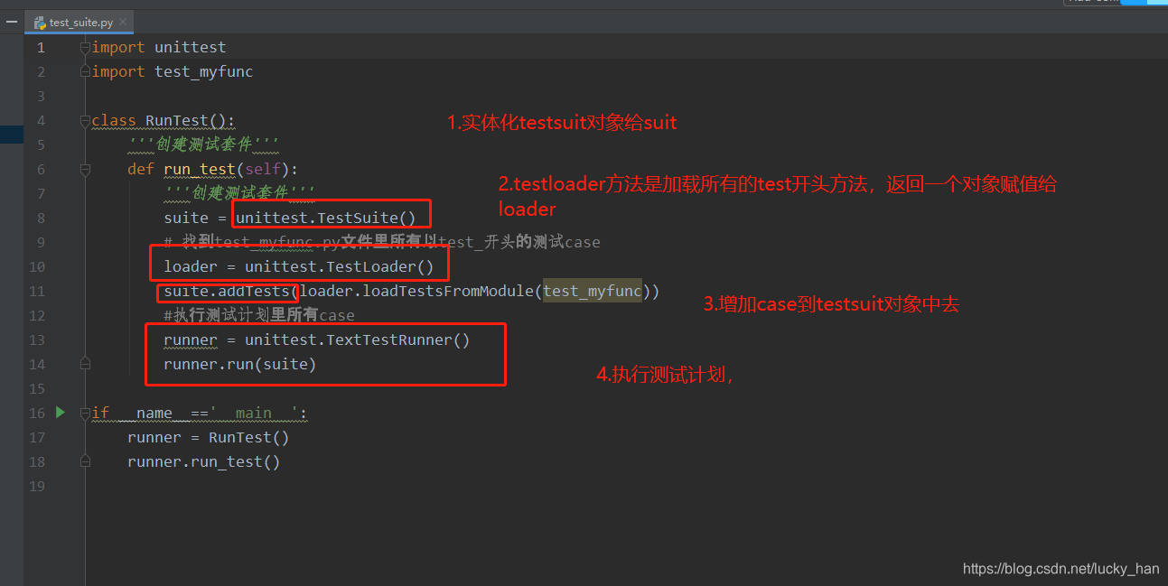Screen dimensions: 1168x586
Task: Click line number 19 in the gutter
Action: pos(37,486)
